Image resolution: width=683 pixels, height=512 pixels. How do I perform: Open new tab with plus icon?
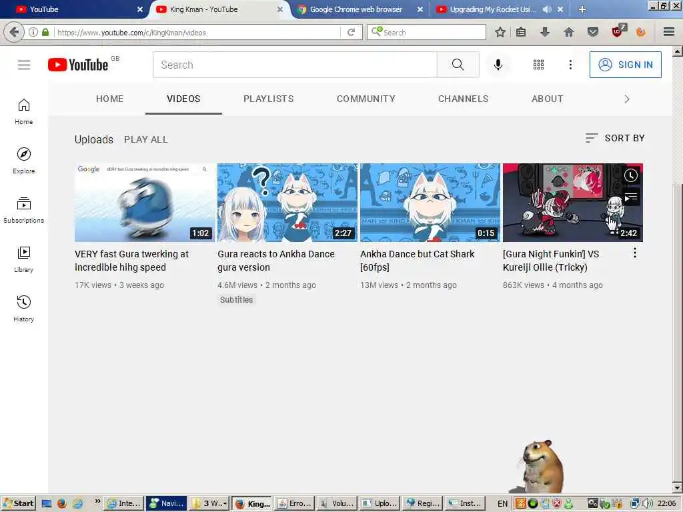point(582,9)
